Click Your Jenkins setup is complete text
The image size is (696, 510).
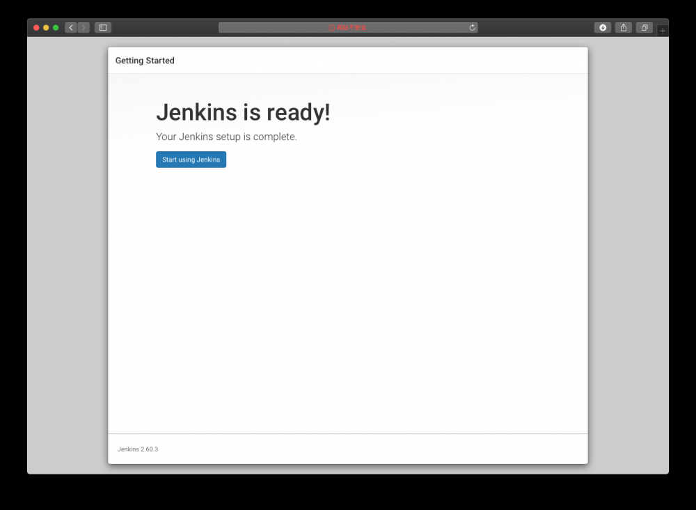[x=226, y=137]
